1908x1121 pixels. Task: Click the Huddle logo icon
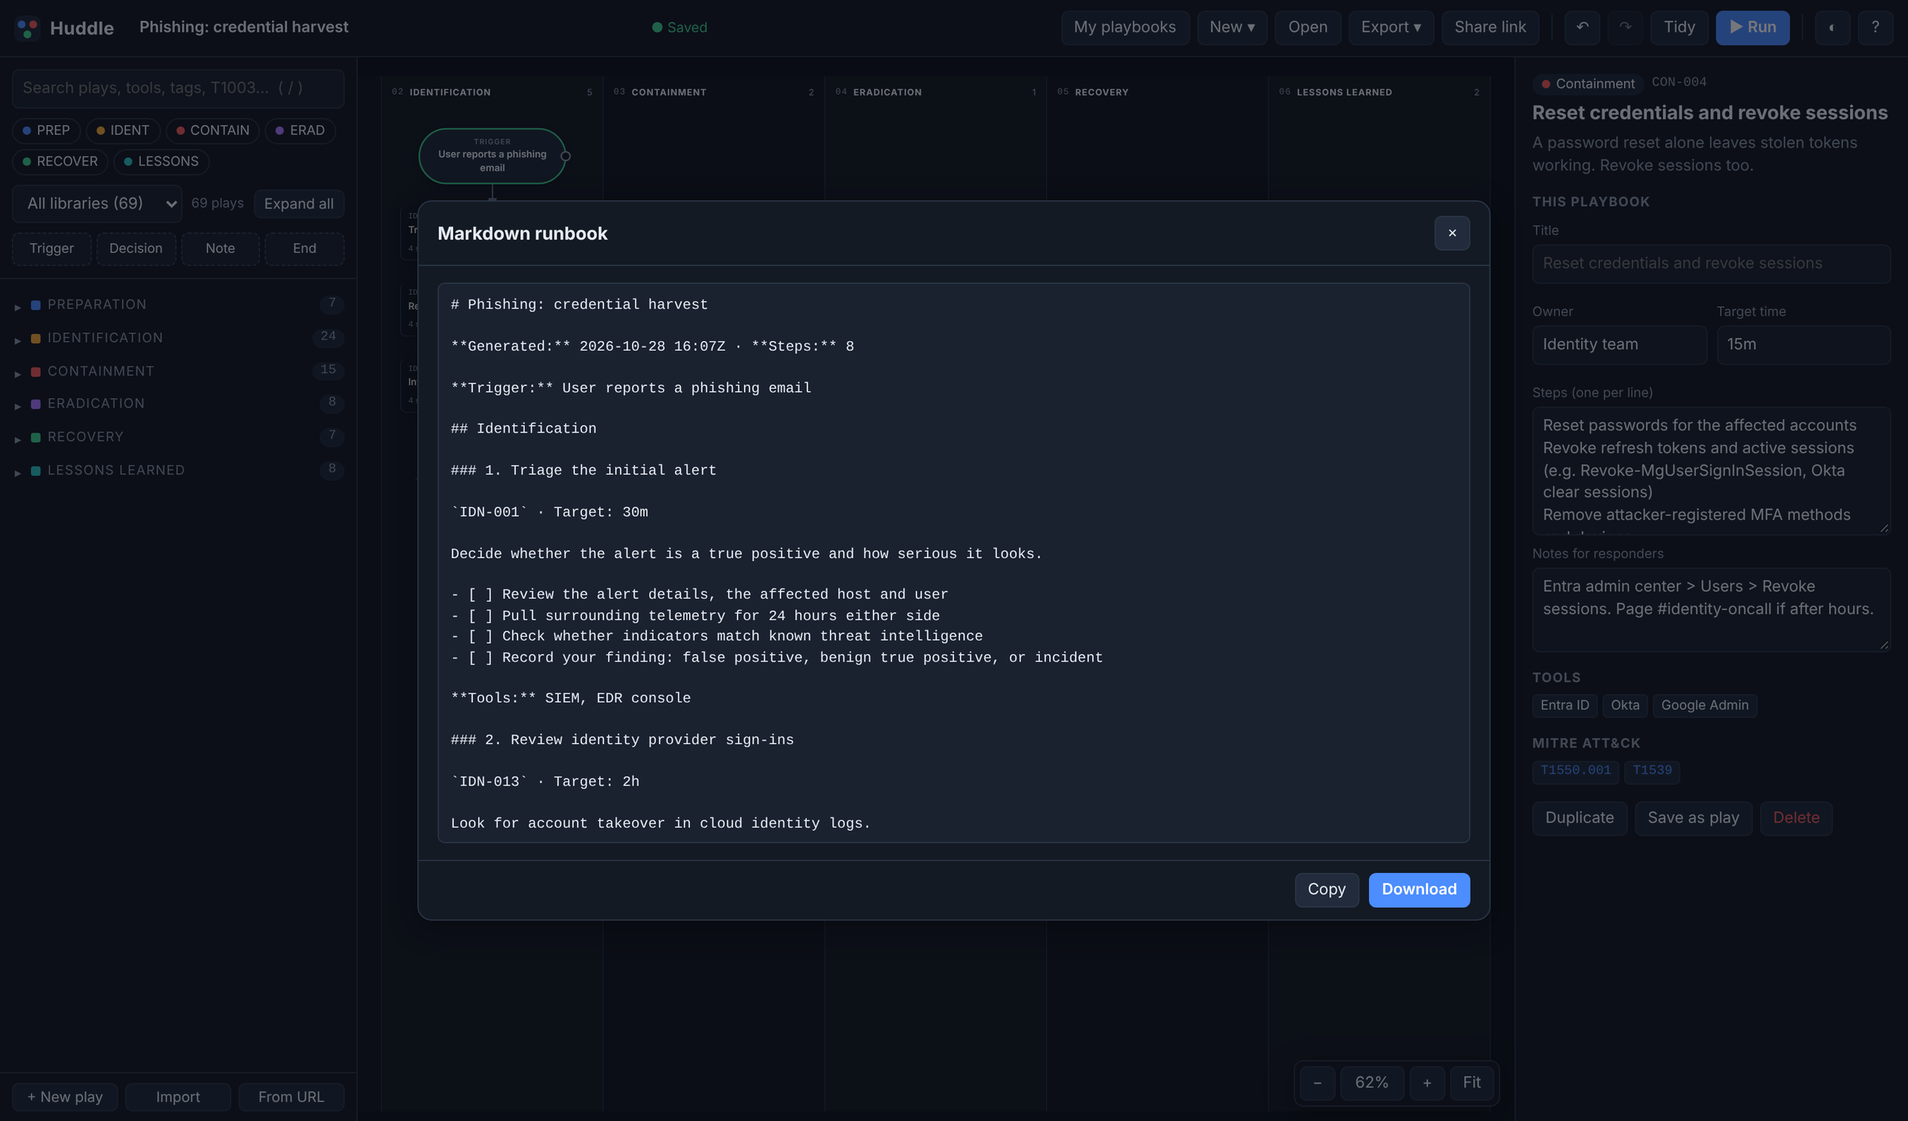pyautogui.click(x=27, y=28)
